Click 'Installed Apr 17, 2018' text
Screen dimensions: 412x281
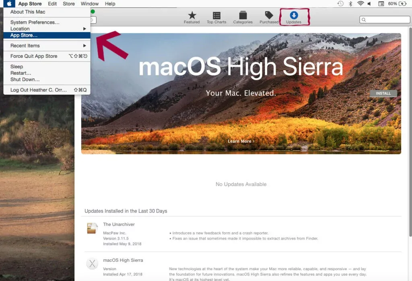point(123,275)
